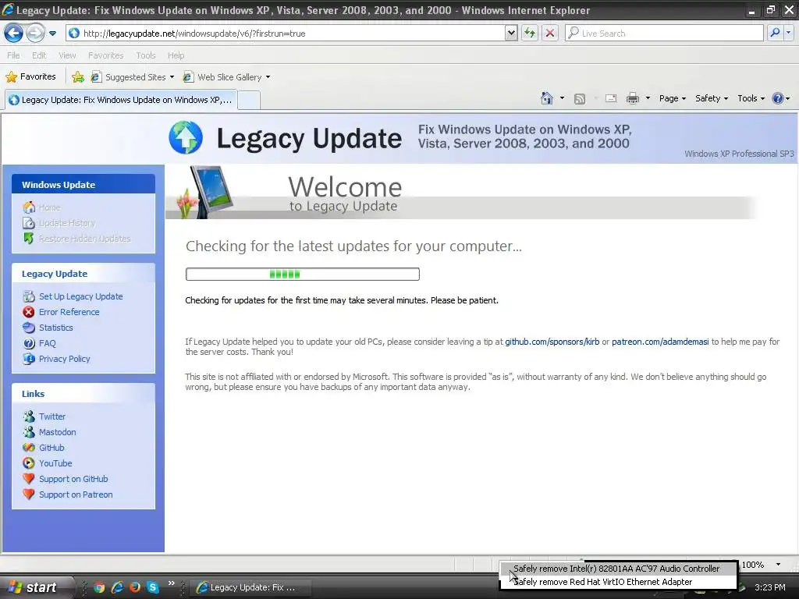Click the Legacy Update globe logo
This screenshot has height=599, width=799.
tap(186, 137)
